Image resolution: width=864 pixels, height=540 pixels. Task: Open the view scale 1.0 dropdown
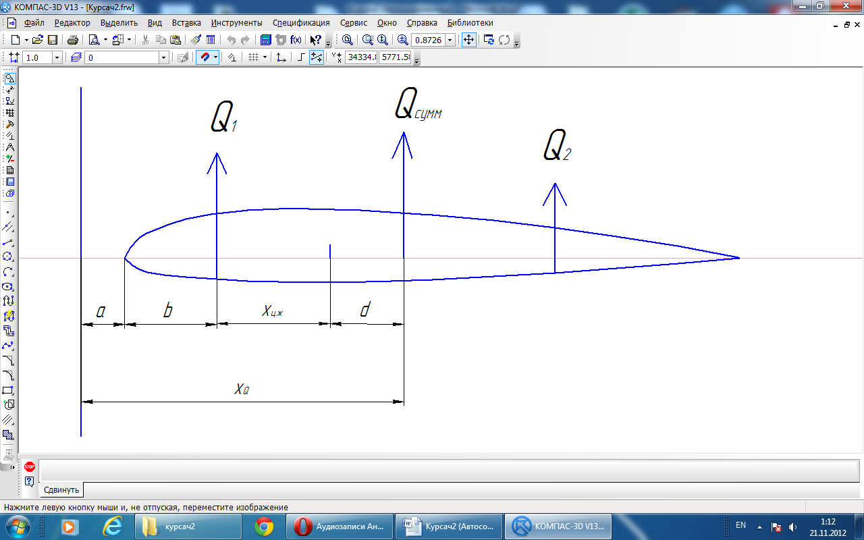point(57,57)
